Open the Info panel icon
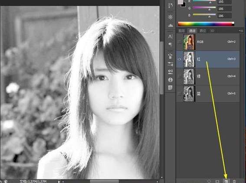Screen dimensions: 246x183 (171, 80)
